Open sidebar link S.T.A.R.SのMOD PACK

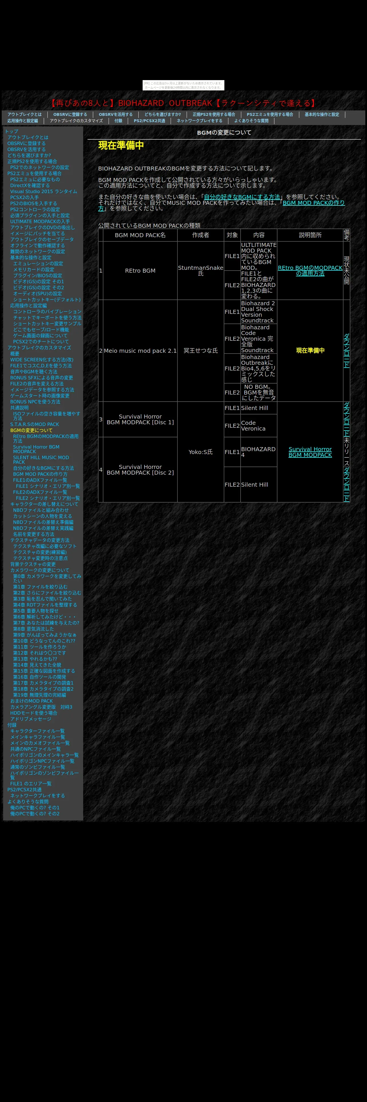[35, 424]
